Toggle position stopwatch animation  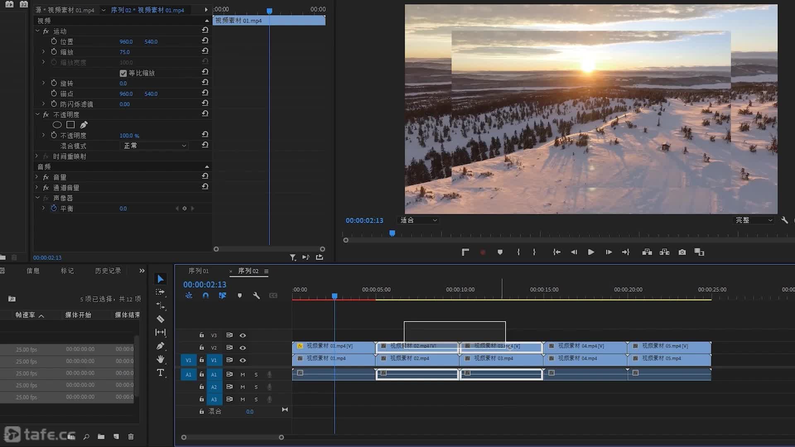(54, 41)
